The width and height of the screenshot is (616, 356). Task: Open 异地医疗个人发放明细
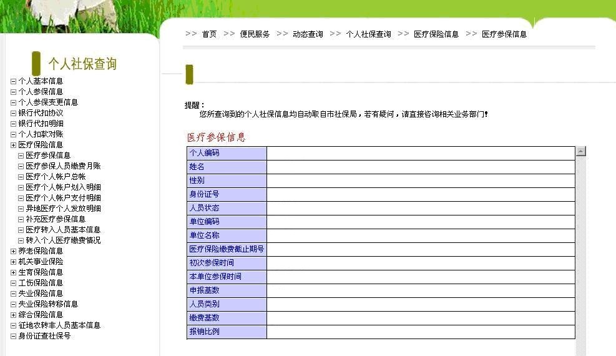click(x=63, y=208)
